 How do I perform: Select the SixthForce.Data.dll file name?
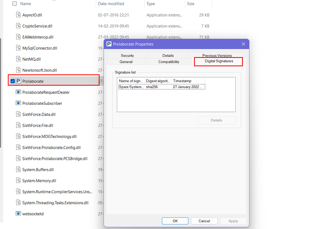click(x=39, y=114)
